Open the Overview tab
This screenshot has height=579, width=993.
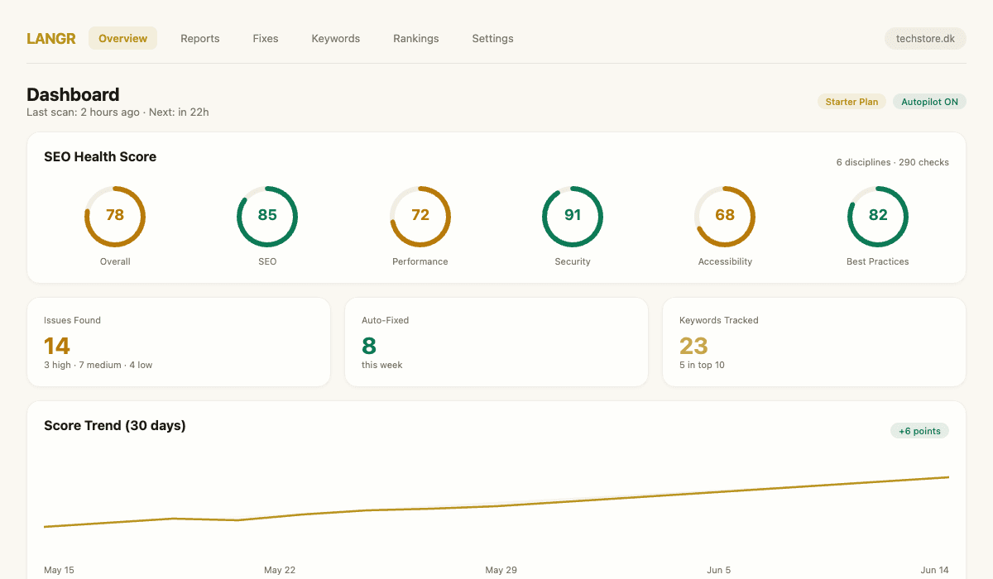[x=122, y=38]
